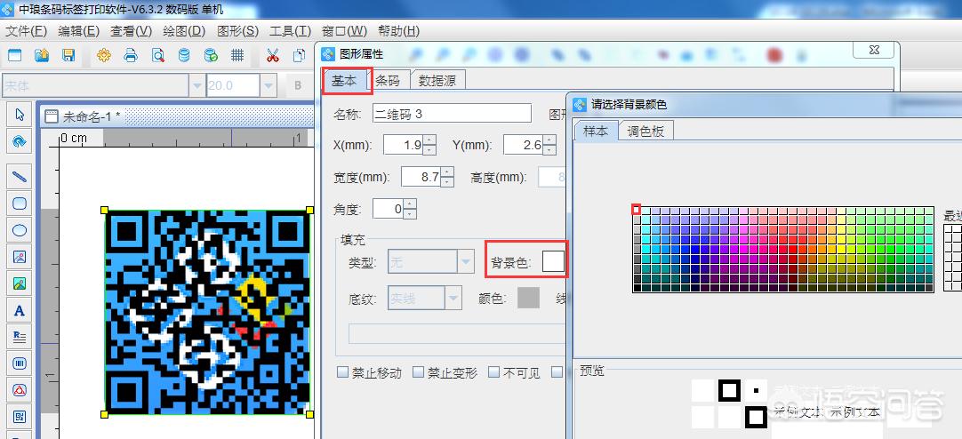Open a file with the folder icon

pos(42,55)
